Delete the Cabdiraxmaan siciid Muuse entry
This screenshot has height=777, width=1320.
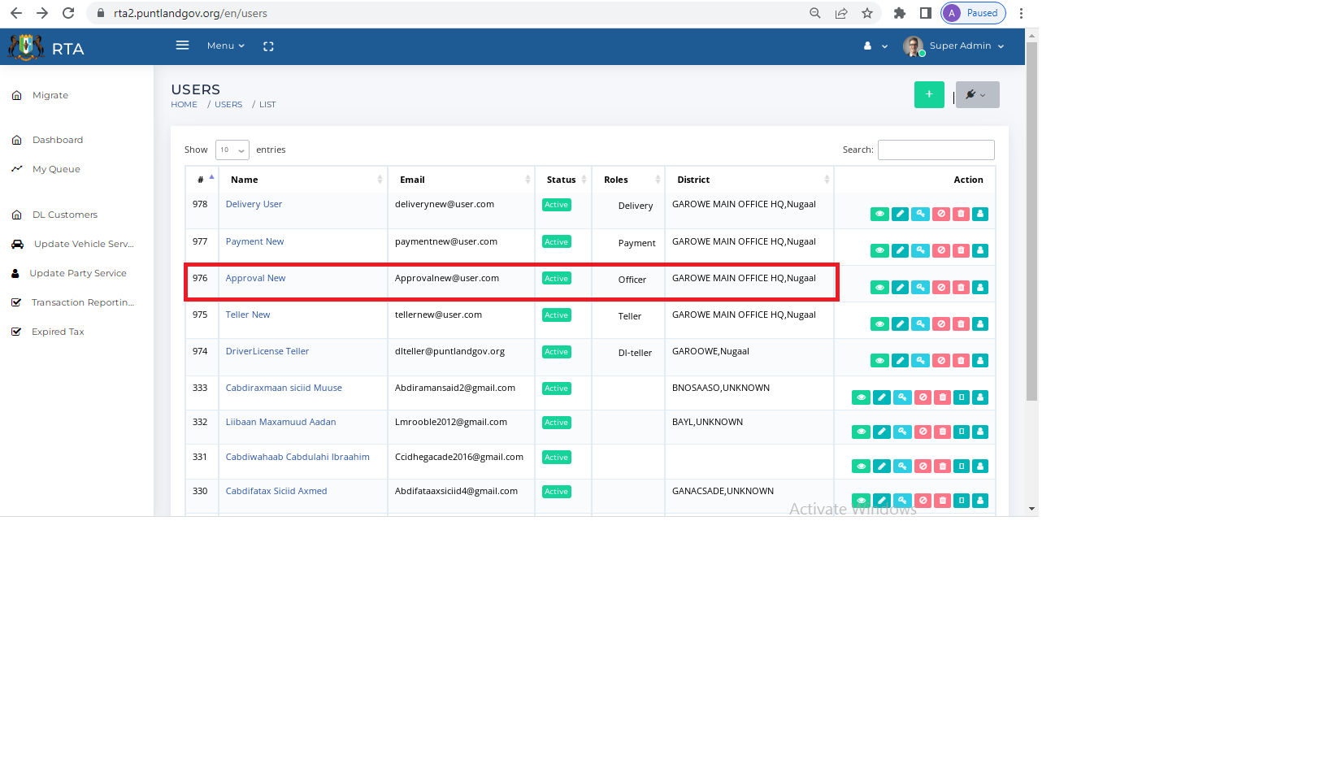943,397
